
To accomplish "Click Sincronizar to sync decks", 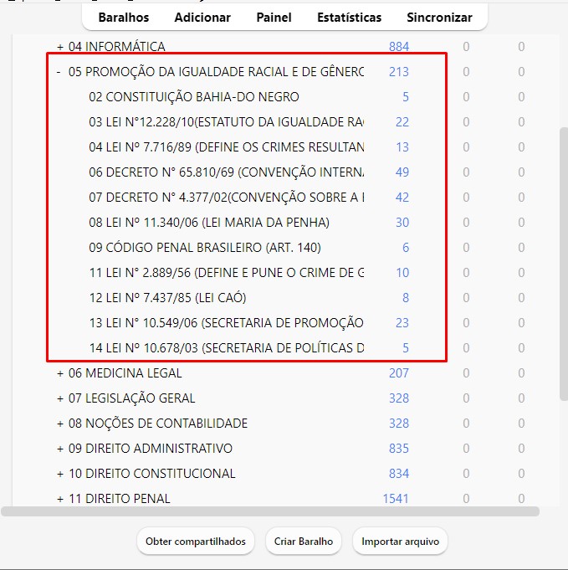I will click(439, 18).
